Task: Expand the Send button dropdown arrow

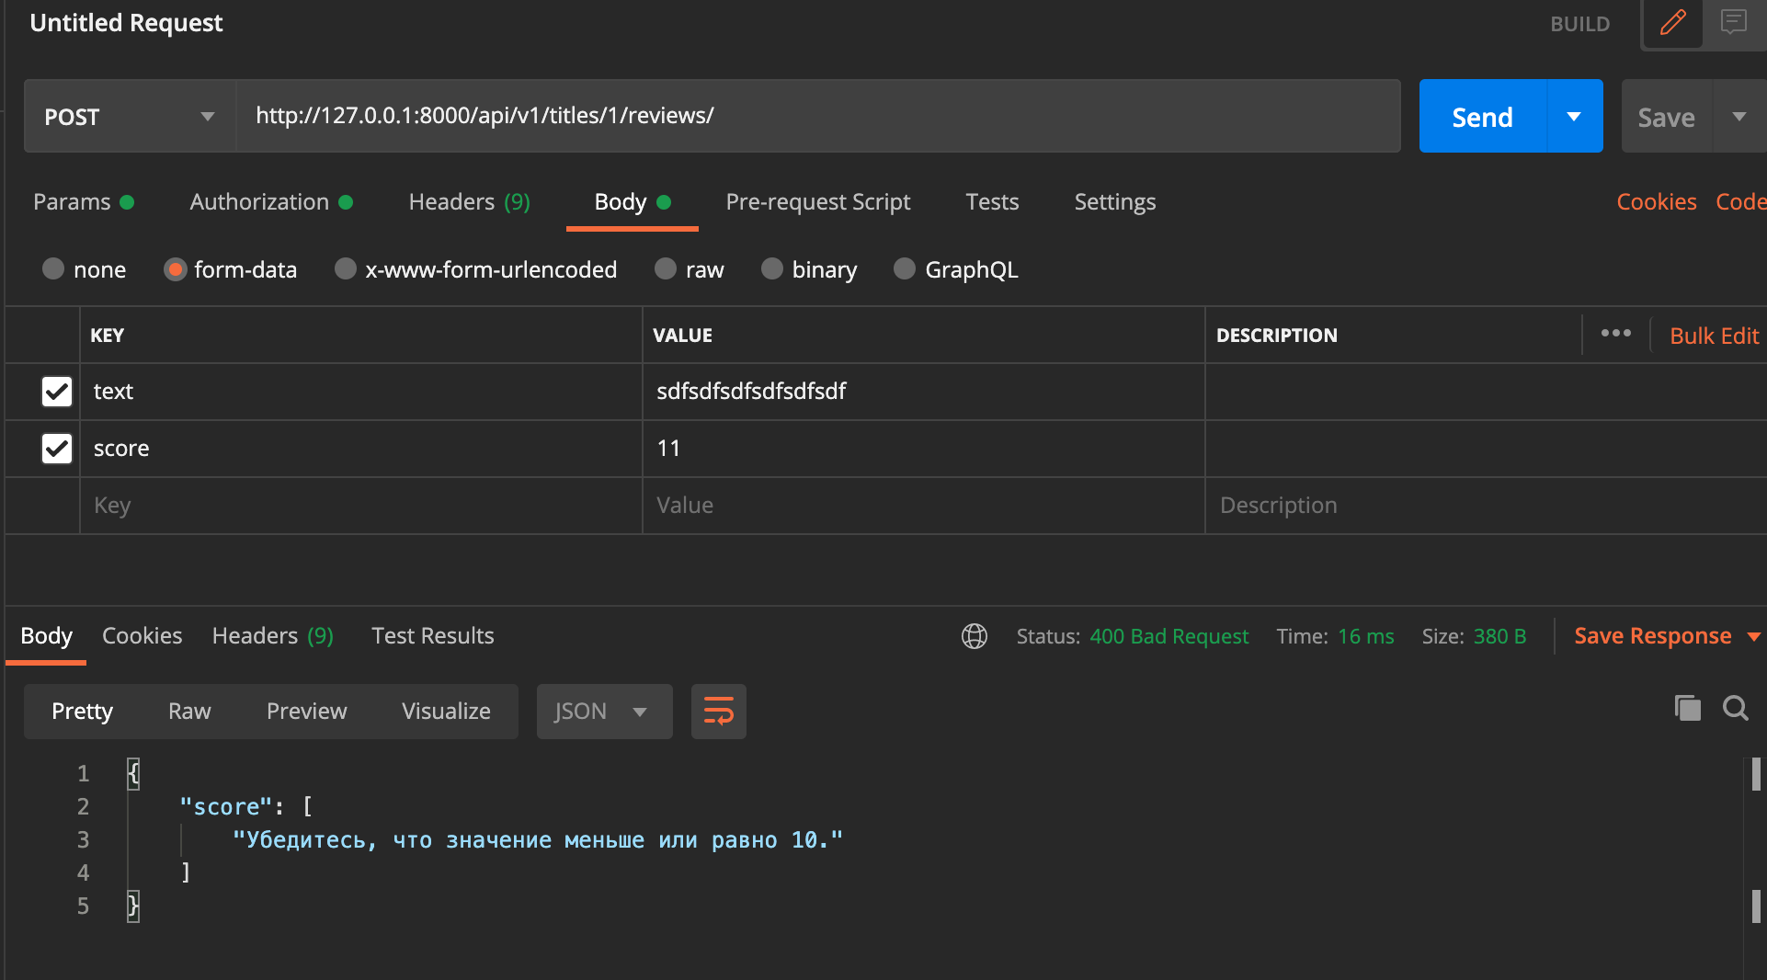Action: tap(1575, 116)
